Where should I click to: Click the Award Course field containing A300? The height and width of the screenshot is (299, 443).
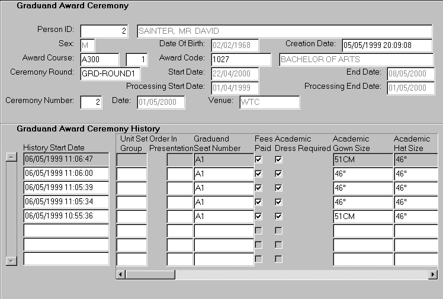tap(100, 59)
